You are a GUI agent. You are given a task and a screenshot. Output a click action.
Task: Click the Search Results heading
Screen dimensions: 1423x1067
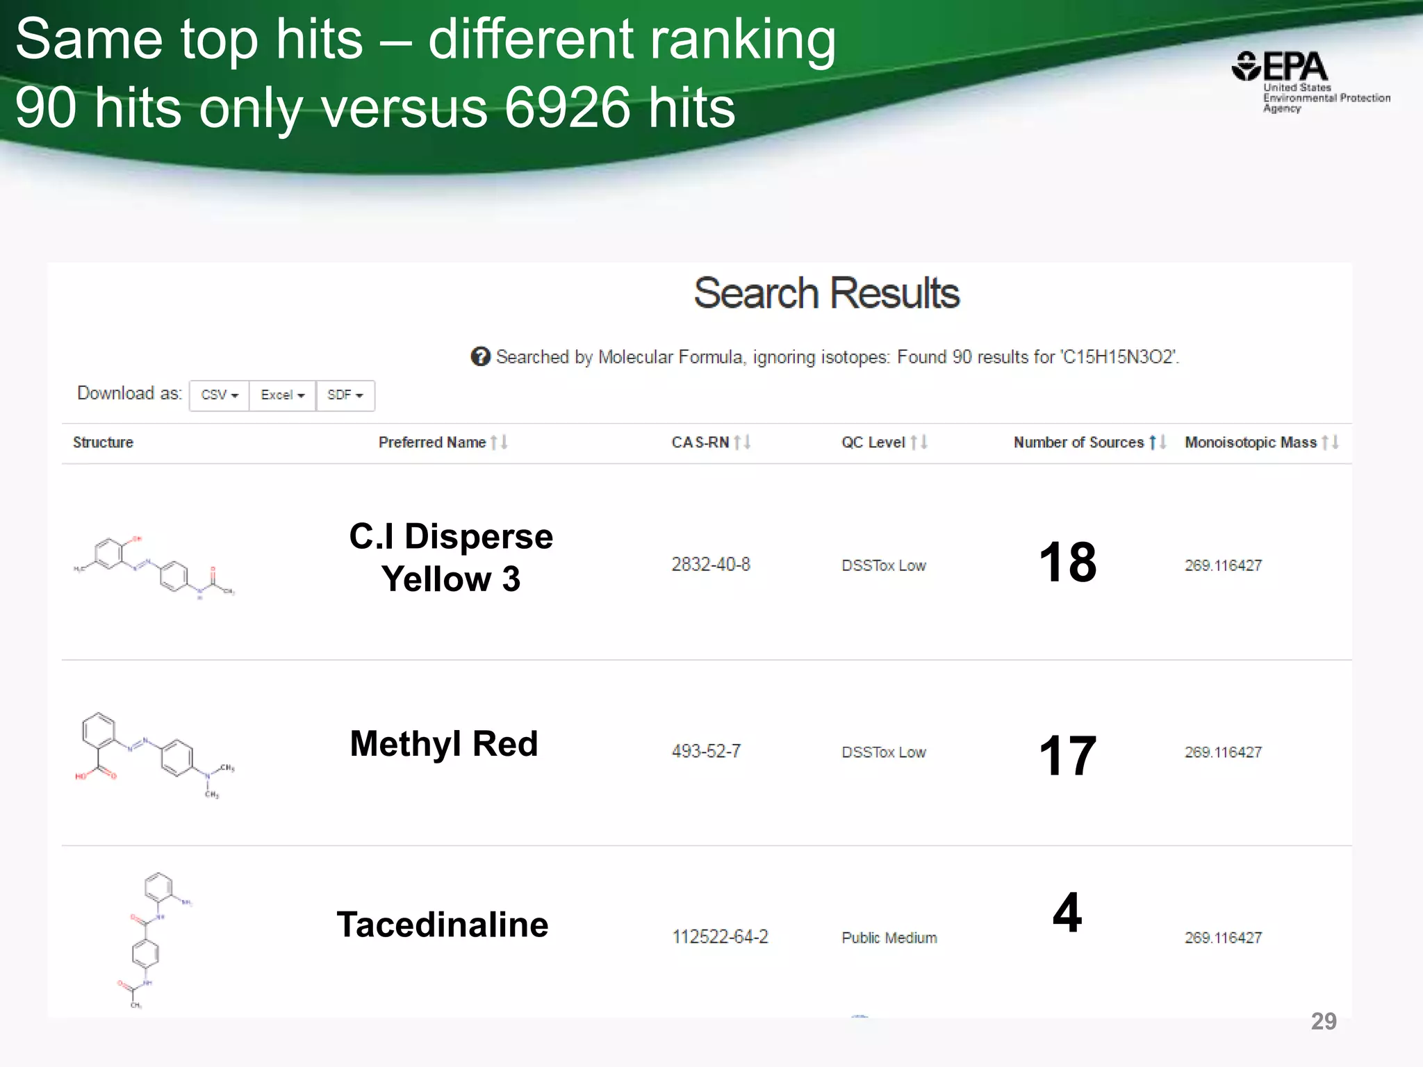(826, 293)
